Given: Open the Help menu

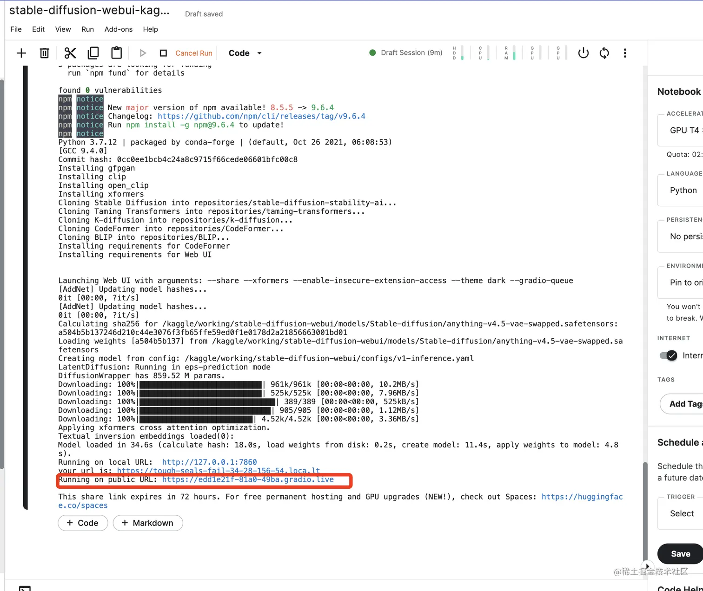Looking at the screenshot, I should tap(150, 29).
